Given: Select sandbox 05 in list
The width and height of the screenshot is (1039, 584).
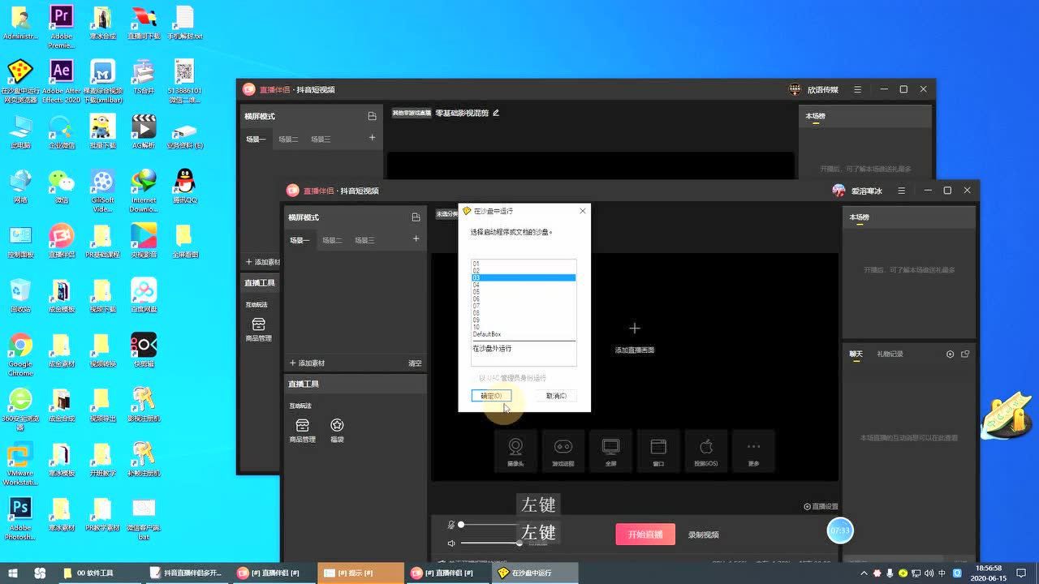Looking at the screenshot, I should pyautogui.click(x=524, y=292).
